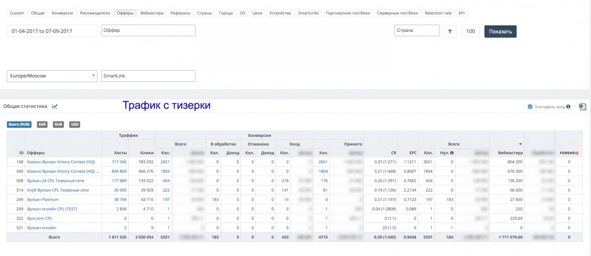Open offer Клуб Вулкан CPL Тизерные сети
Screen dimensions: 591x256
pos(58,190)
